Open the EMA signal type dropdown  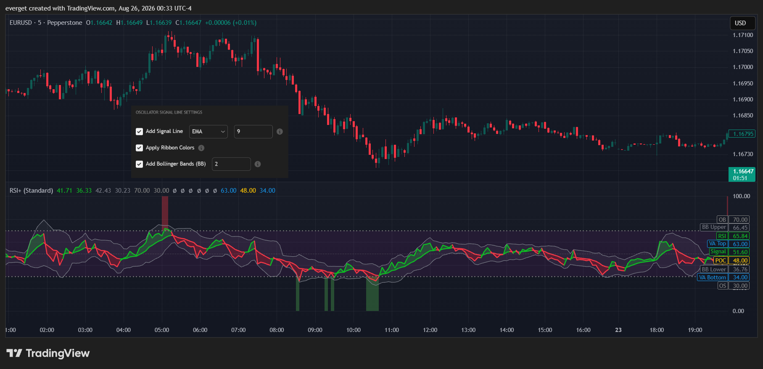coord(208,132)
